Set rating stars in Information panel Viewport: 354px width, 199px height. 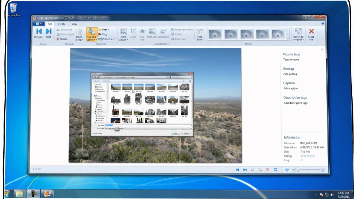coord(308,156)
